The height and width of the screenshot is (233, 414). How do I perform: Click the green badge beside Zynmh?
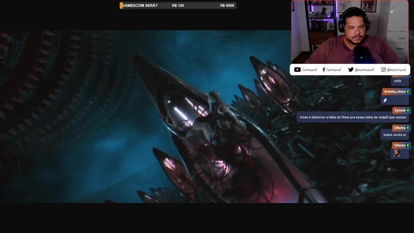tap(408, 110)
